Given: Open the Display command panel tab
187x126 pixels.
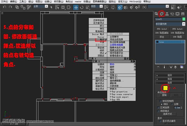Looking at the screenshot, I should coord(177,13).
